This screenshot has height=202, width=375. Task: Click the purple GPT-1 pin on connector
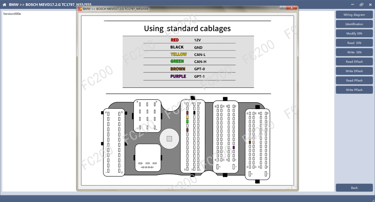(233, 148)
